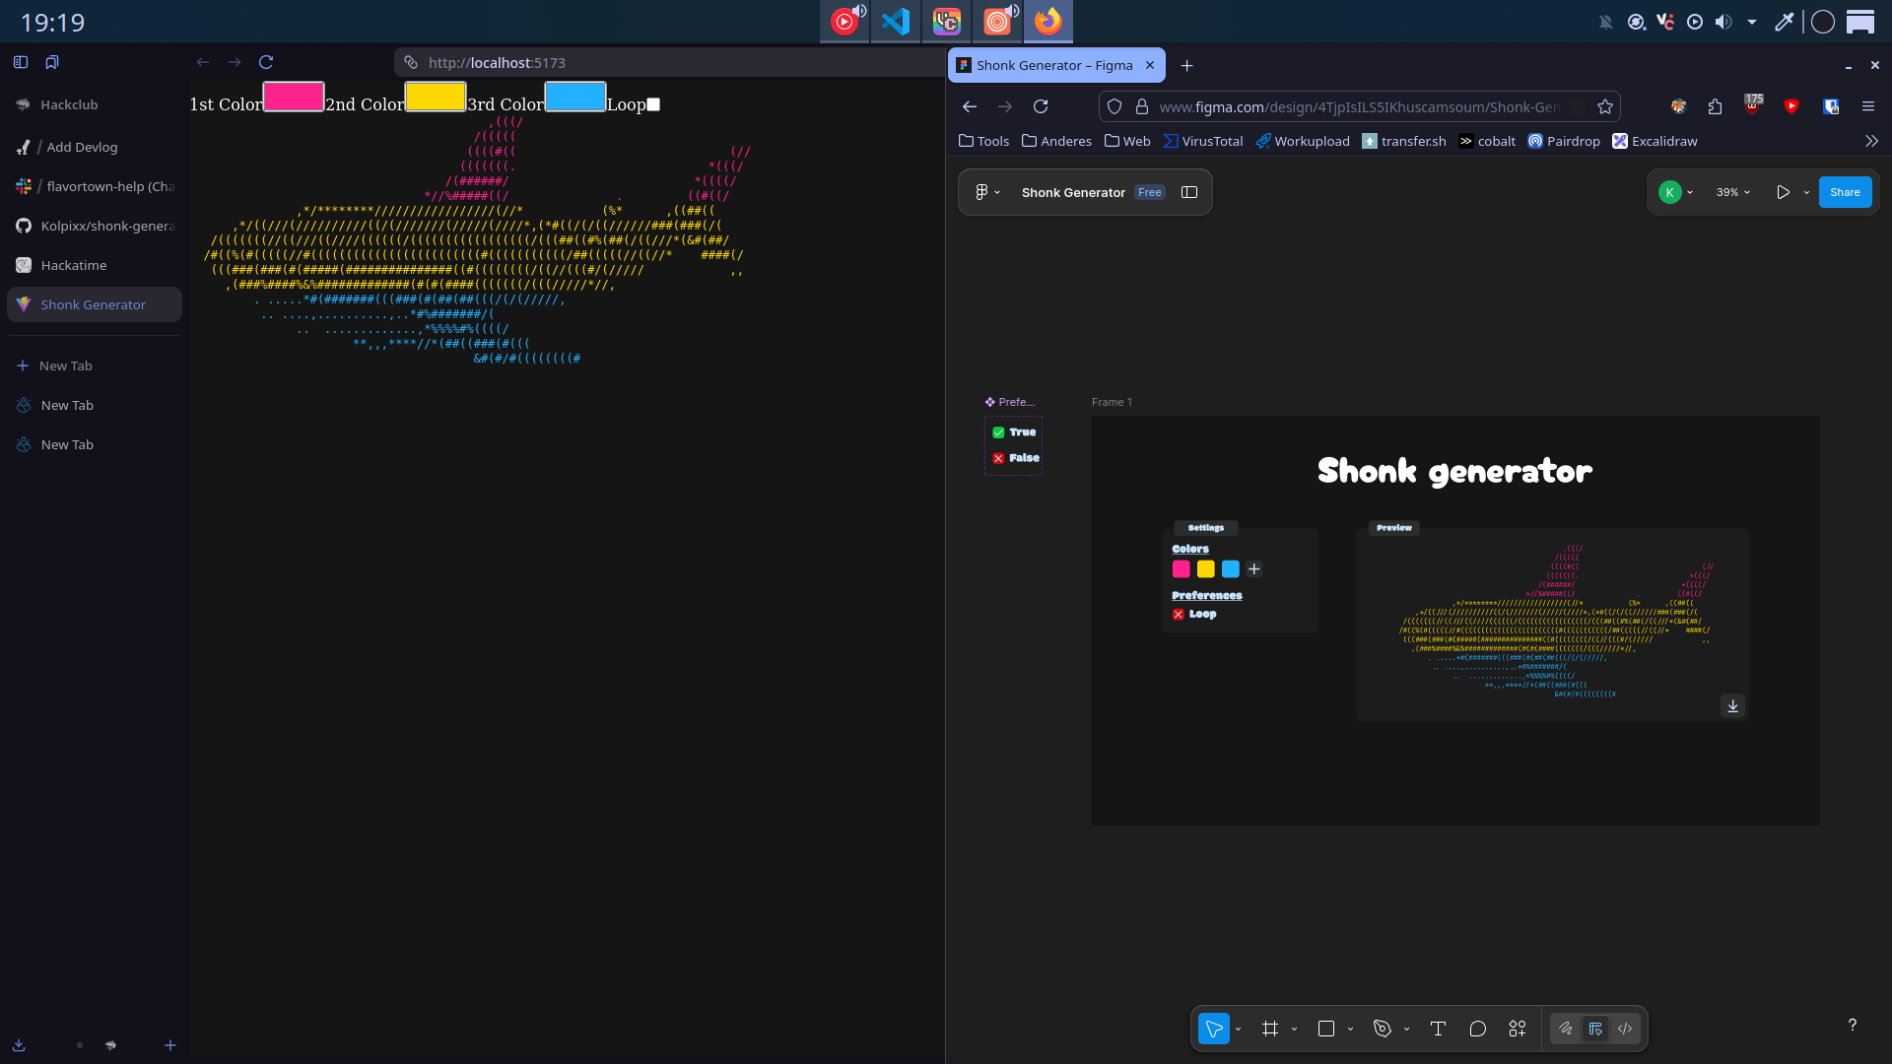Expand the Pen tool options chevron

(x=1406, y=1029)
